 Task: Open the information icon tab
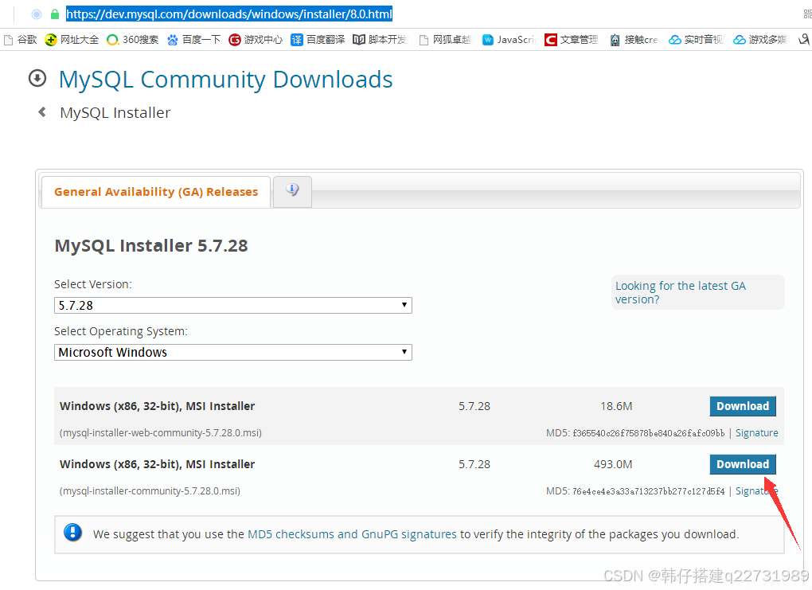293,192
